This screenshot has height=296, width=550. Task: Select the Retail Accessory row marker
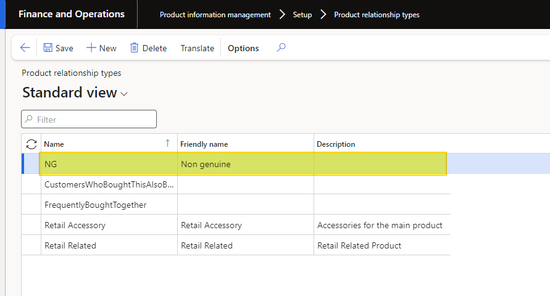31,225
